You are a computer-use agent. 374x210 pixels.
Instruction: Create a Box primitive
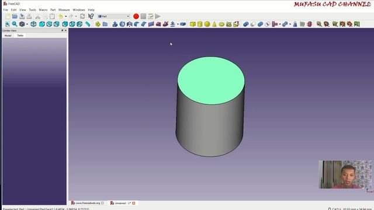193,24
